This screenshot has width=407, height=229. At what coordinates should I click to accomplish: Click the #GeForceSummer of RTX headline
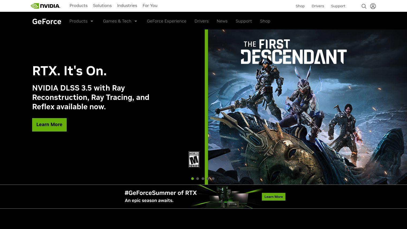pyautogui.click(x=161, y=193)
